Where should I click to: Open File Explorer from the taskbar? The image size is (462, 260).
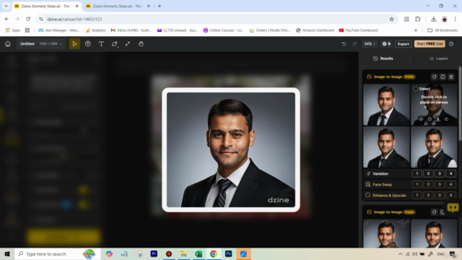pyautogui.click(x=183, y=253)
